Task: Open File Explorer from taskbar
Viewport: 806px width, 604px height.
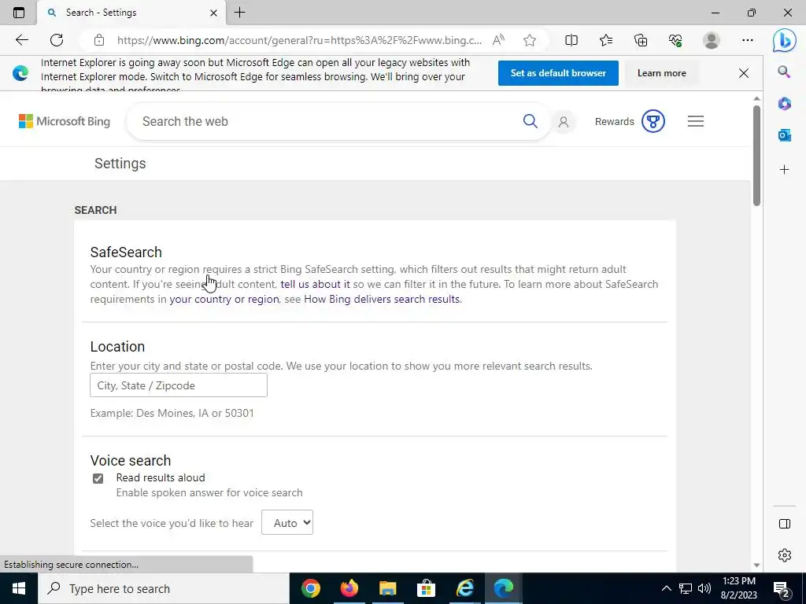Action: pos(387,588)
